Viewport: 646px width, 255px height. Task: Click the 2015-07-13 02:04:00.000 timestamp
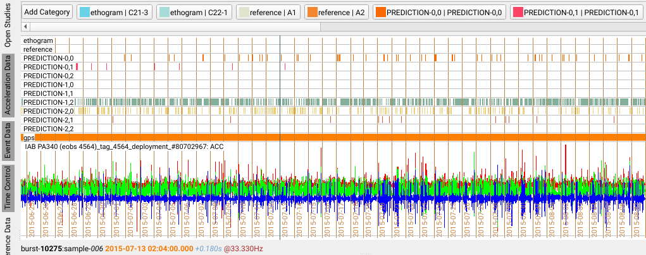coord(149,249)
